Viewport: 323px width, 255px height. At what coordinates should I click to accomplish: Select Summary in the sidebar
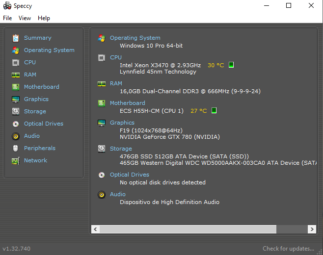point(38,38)
